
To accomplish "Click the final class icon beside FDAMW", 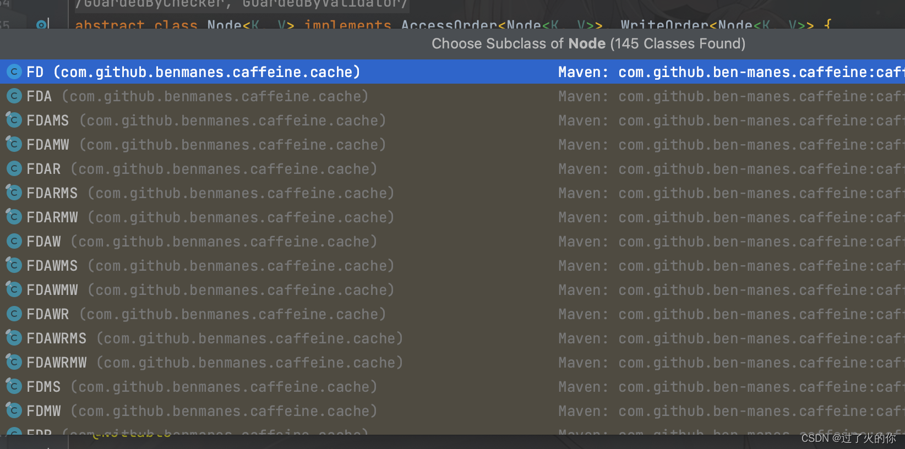I will [x=14, y=144].
